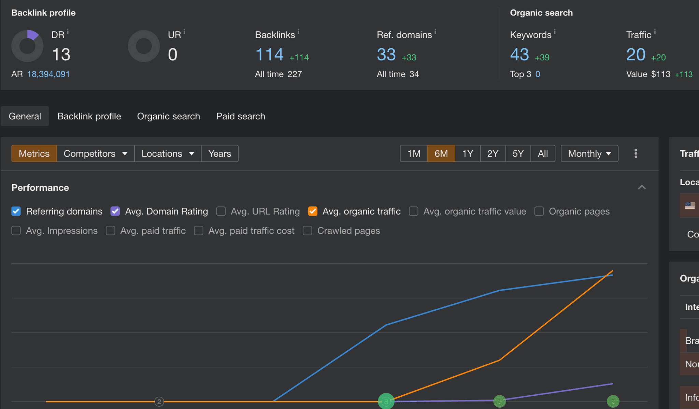Uncheck the Referring domains checkbox
This screenshot has height=409, width=699.
[x=16, y=211]
